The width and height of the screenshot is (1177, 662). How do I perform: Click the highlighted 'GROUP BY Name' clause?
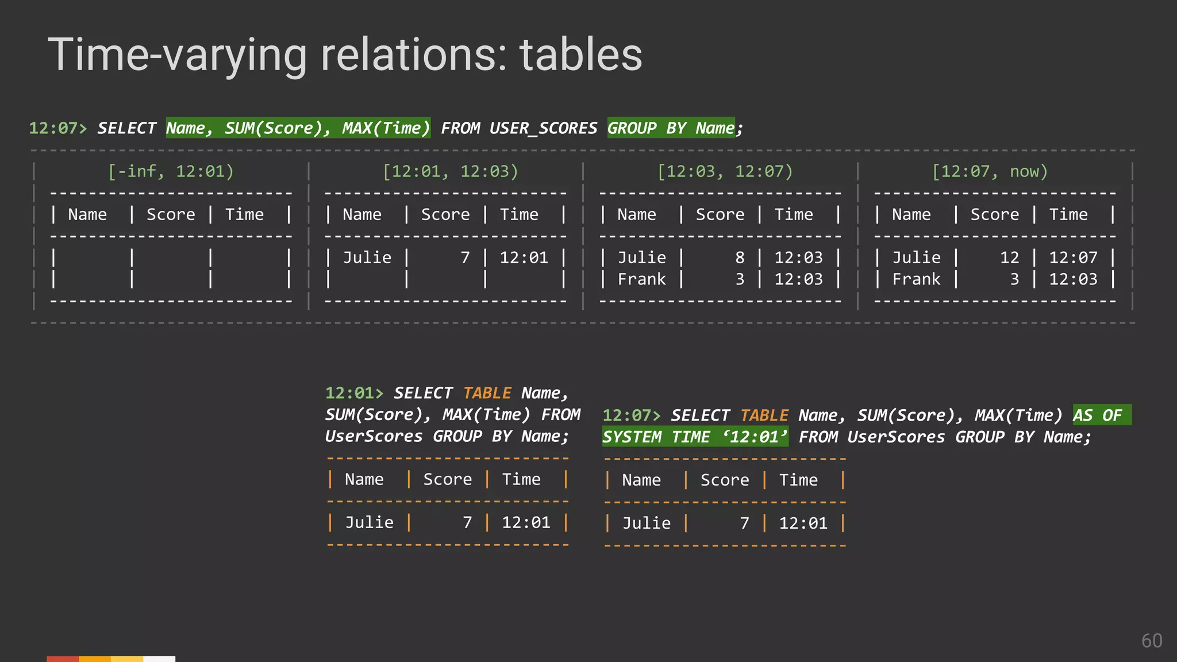(x=671, y=128)
